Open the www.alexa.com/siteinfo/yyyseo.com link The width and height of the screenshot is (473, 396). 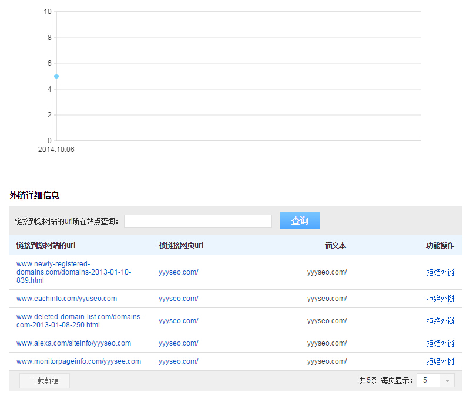pyautogui.click(x=73, y=343)
